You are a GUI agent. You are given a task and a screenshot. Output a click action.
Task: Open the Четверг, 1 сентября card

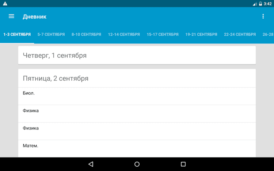[x=137, y=55]
